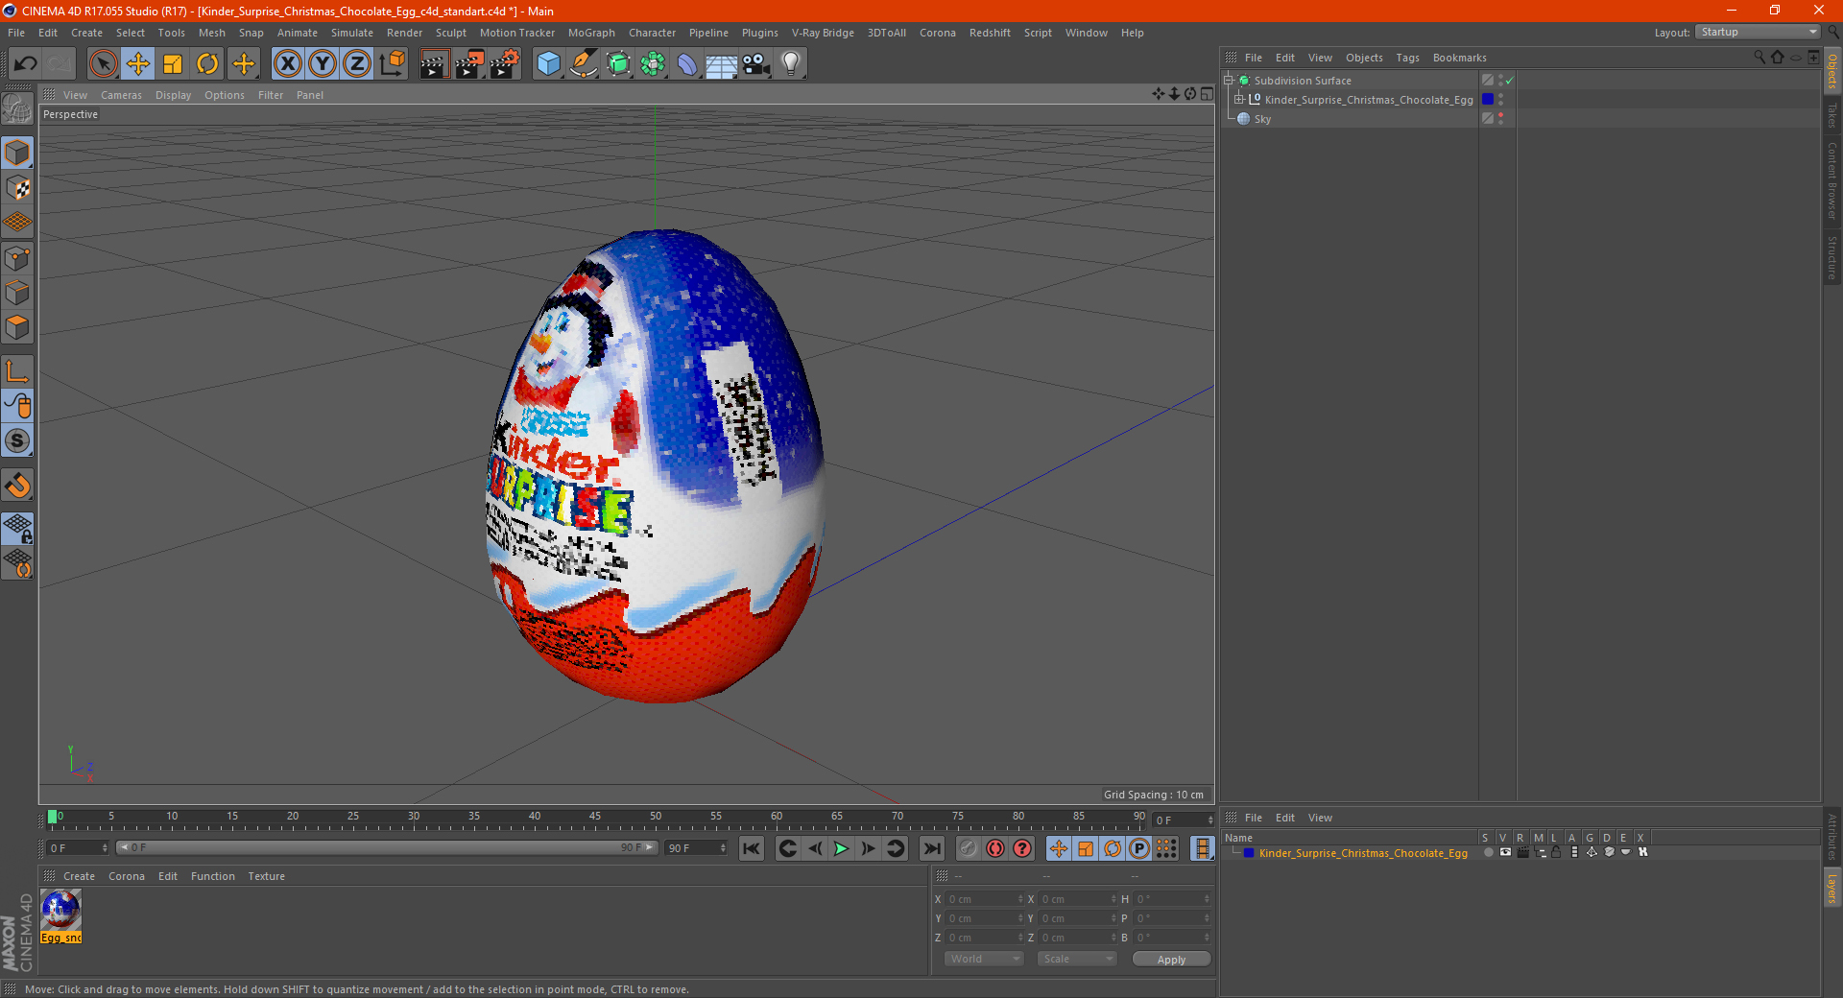
Task: Open the Scale mode dropdown
Action: click(1077, 959)
